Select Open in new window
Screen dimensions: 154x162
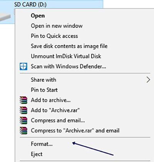click(57, 26)
